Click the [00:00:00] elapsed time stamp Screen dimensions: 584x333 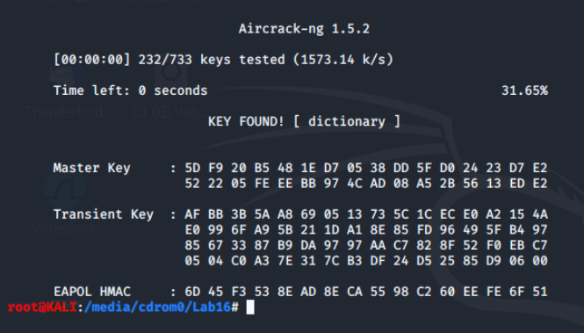point(92,60)
